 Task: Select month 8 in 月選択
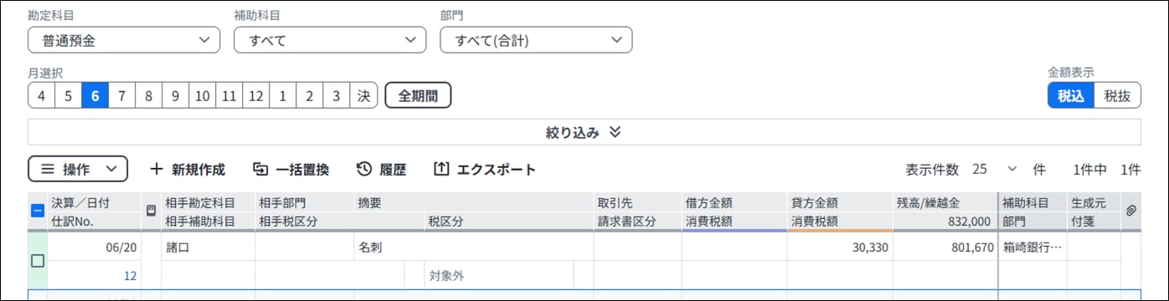point(148,95)
